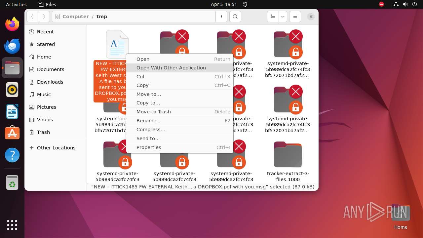Click the notification bell in top bar
Image resolution: width=423 pixels, height=238 pixels.
click(245, 4)
